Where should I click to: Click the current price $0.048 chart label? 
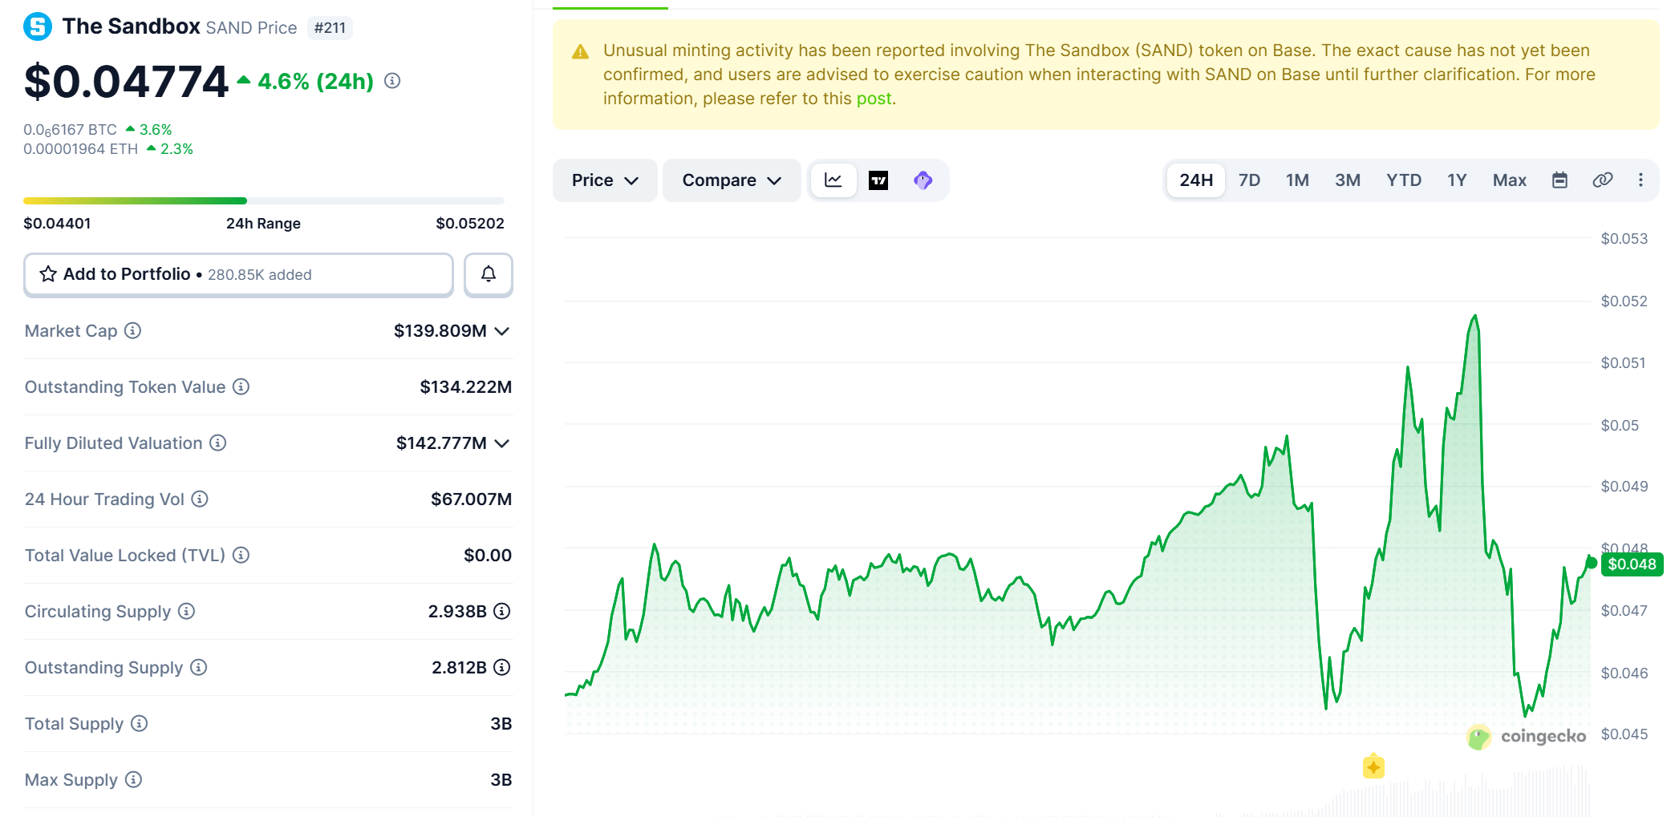(1632, 564)
